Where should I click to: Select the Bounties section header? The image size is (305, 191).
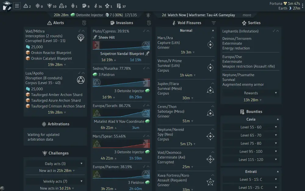click(x=251, y=112)
